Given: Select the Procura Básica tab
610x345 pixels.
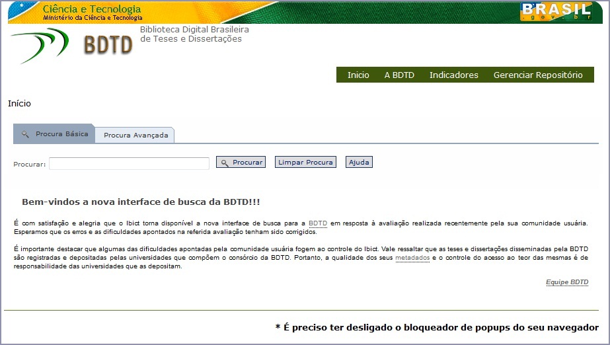Looking at the screenshot, I should [54, 134].
